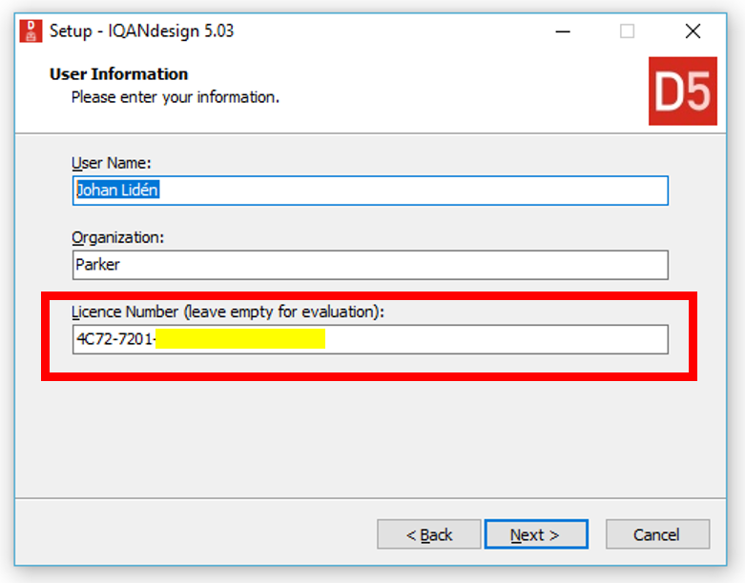Click the IQANdesign setup title bar icon
745x583 pixels.
coord(31,31)
